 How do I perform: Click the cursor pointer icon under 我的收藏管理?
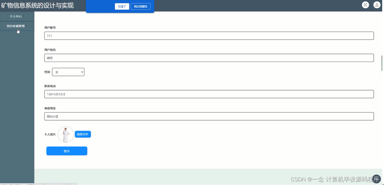click(18, 31)
